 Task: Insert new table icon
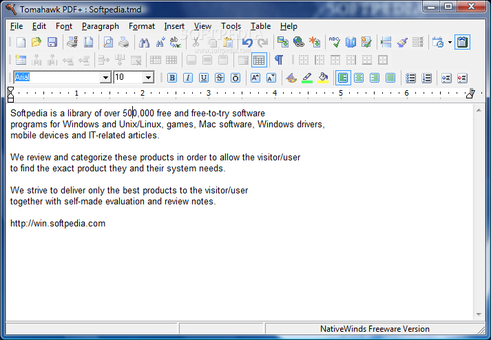point(21,60)
